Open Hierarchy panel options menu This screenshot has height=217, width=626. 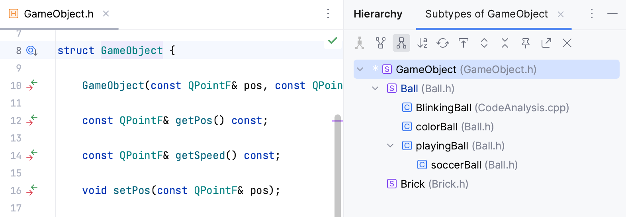tap(592, 14)
